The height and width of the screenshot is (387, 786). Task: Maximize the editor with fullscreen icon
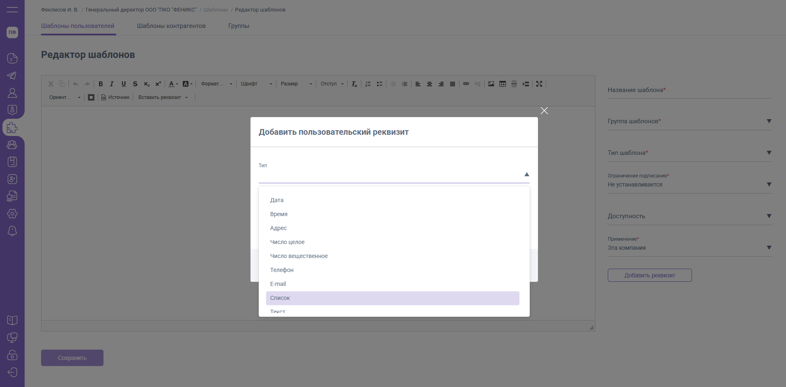(x=539, y=84)
